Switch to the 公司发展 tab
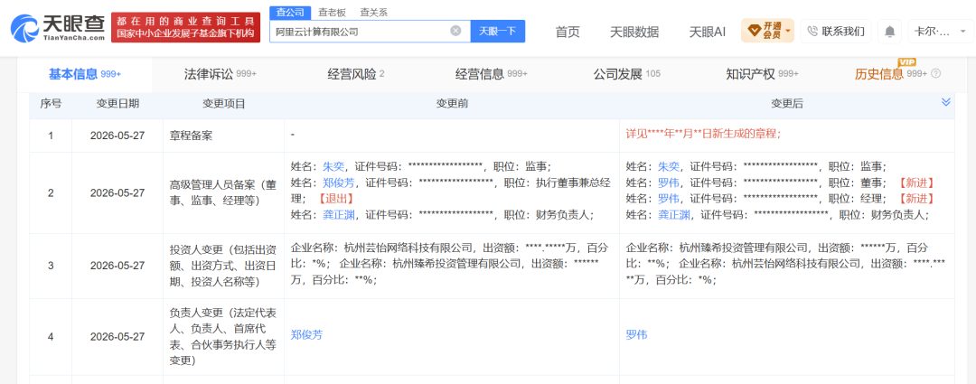The image size is (976, 384). tap(627, 73)
